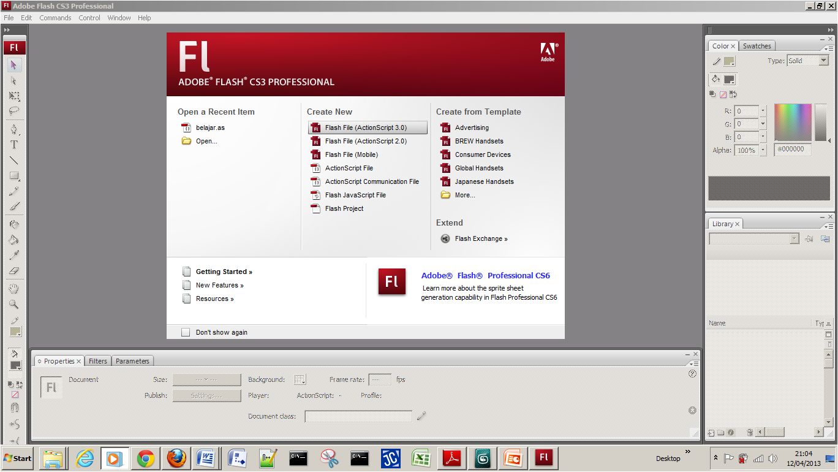Select the Pen tool
The image size is (838, 472).
coord(14,129)
